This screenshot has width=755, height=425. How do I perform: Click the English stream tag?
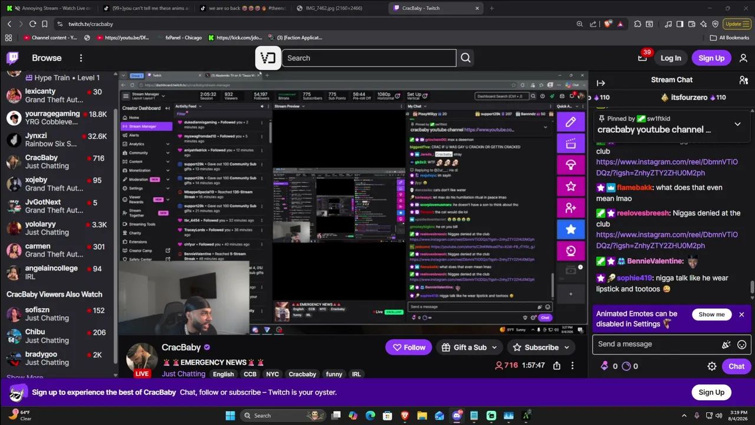(x=224, y=374)
